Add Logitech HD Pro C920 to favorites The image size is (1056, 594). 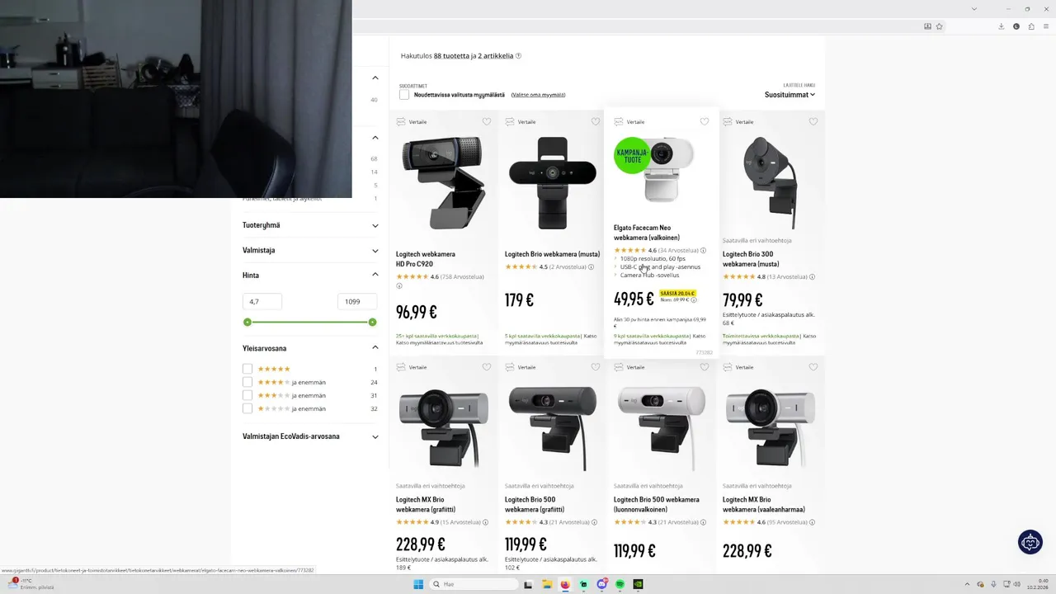click(487, 121)
